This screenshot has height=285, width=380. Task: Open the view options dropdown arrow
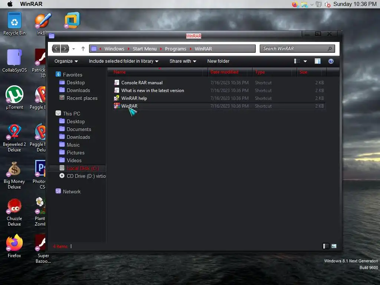click(x=305, y=61)
